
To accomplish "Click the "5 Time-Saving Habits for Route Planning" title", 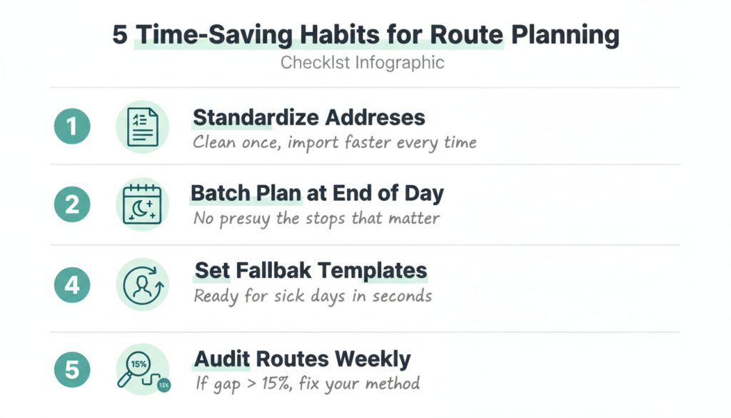I will (x=365, y=35).
